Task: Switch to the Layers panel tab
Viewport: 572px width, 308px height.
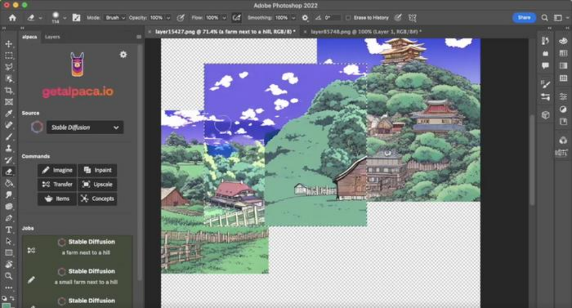Action: 52,37
